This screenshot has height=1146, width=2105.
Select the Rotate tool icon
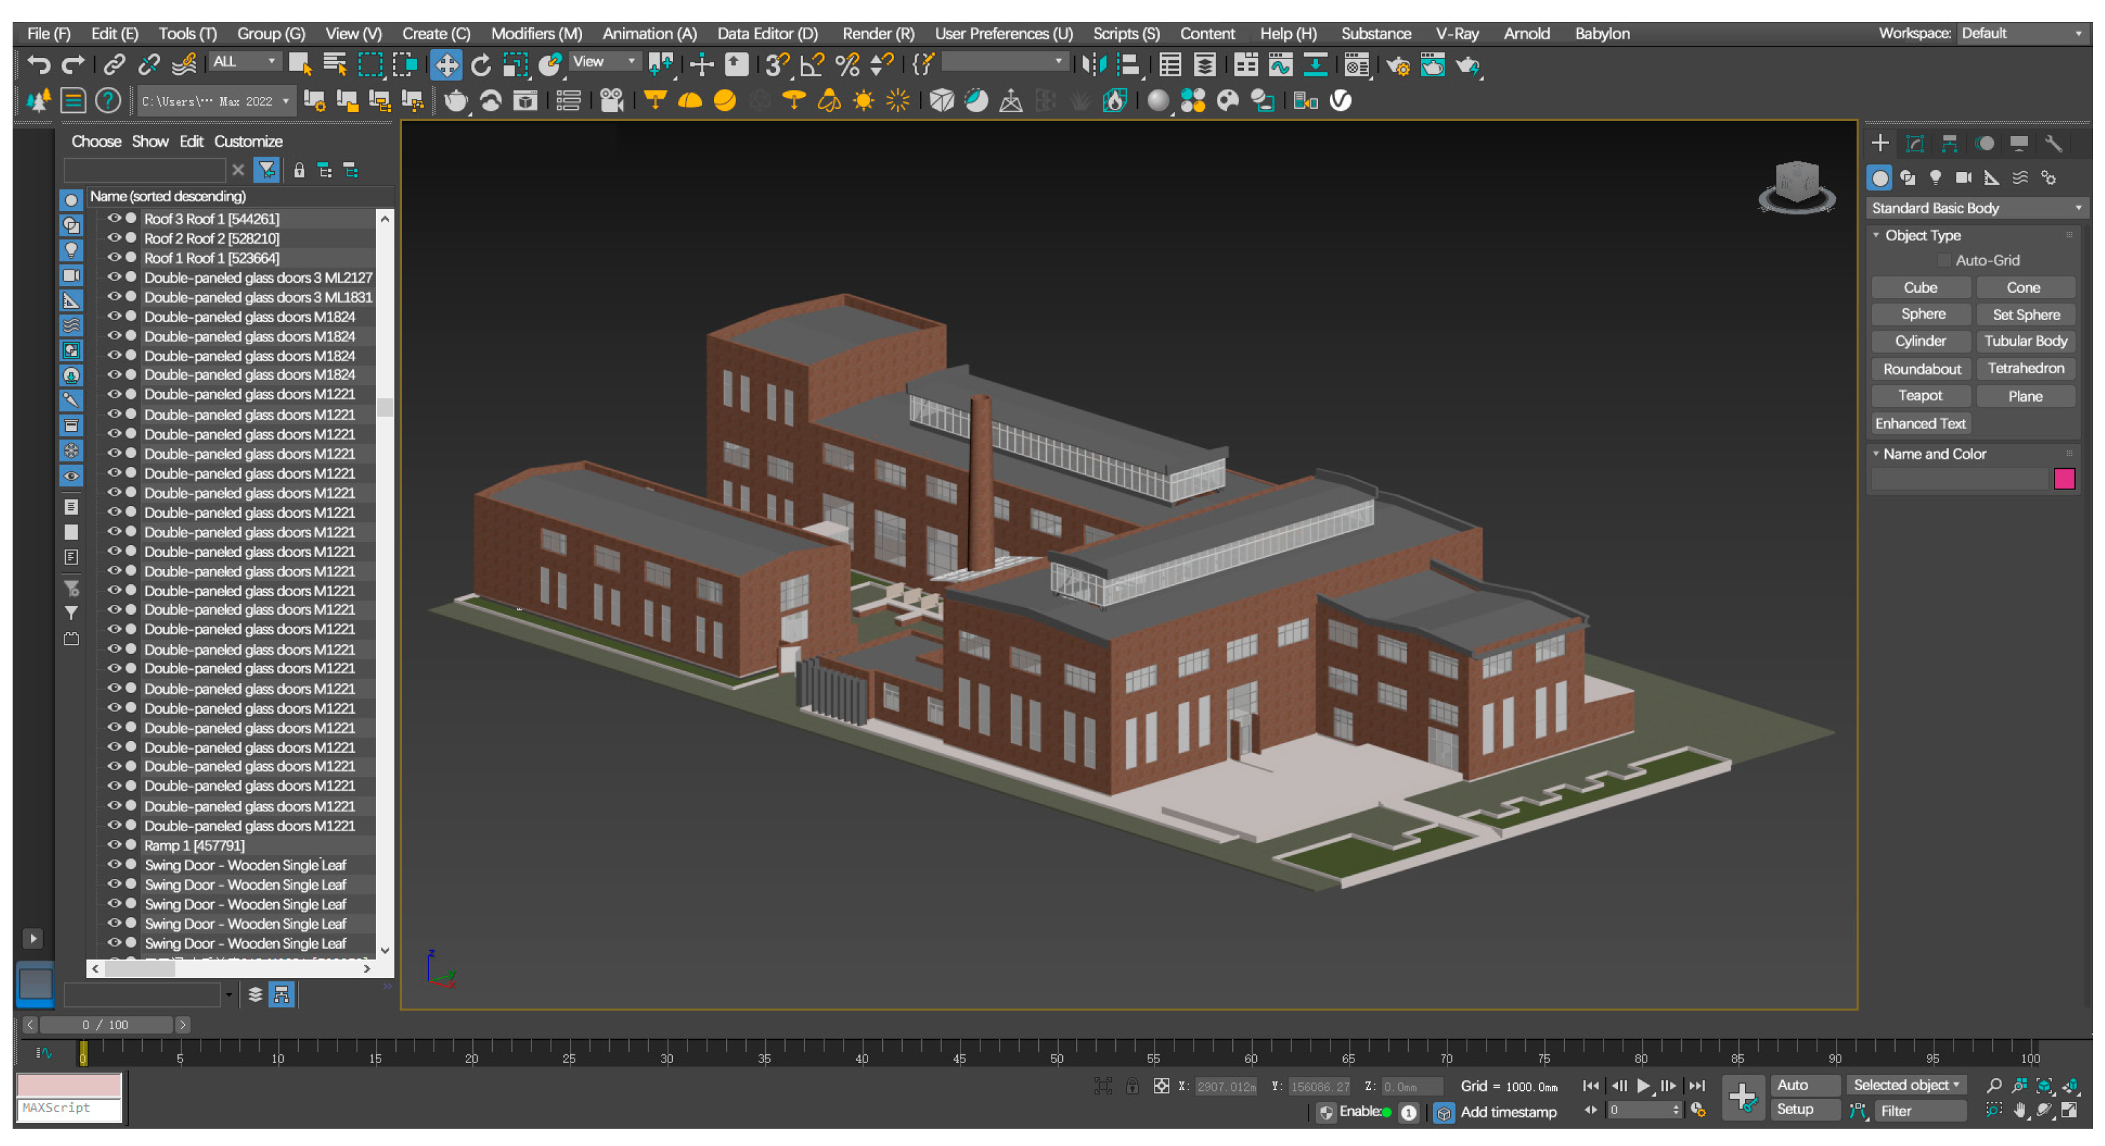[482, 64]
